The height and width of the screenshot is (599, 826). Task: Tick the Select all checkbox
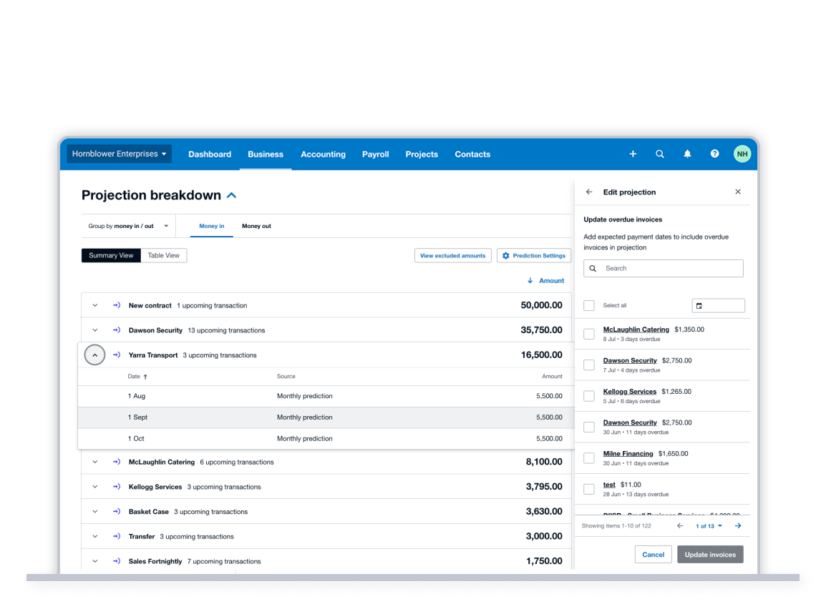[588, 305]
